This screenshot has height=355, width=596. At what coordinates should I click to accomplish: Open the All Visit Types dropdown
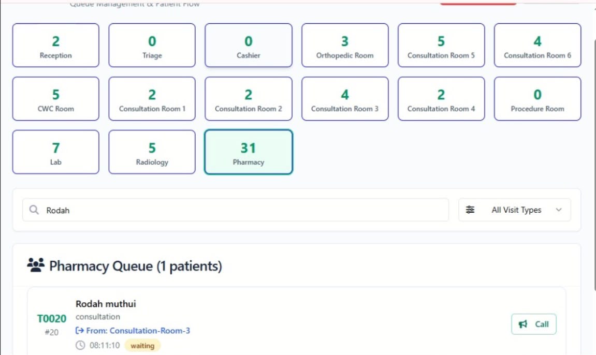coord(514,210)
